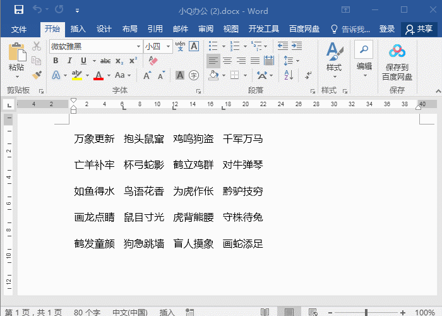Toggle Bold formatting
442x316 pixels.
56,61
